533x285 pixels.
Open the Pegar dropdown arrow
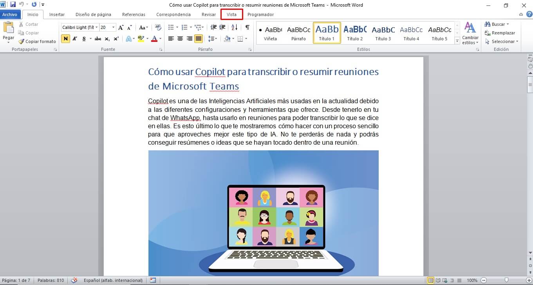(x=8, y=42)
